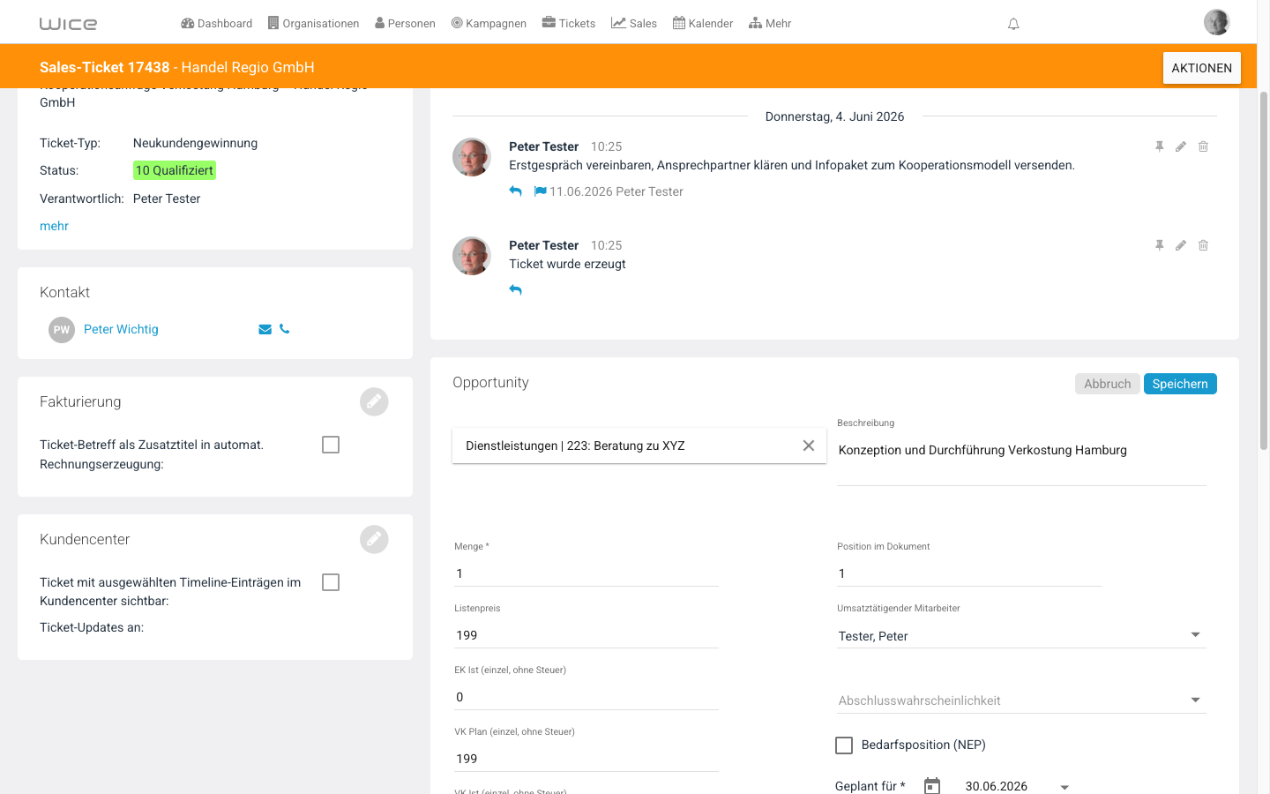
Task: Open Tickets menu
Action: click(568, 23)
